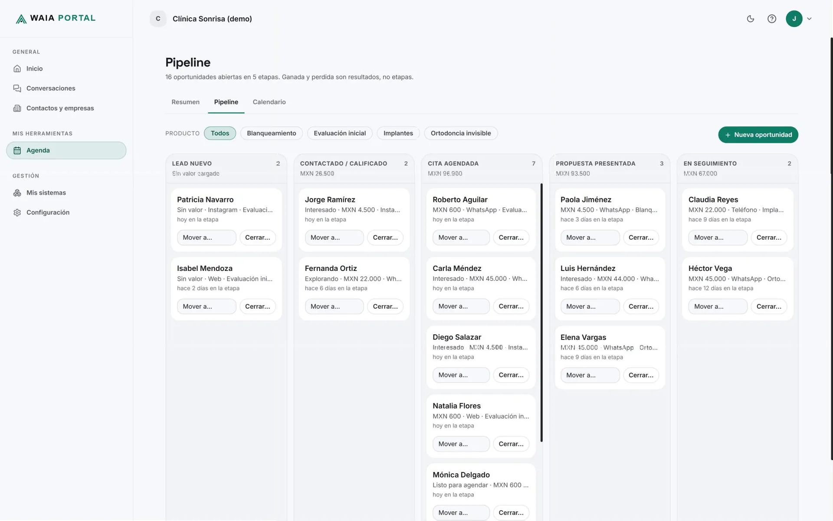Open Mover a dropdown for Jorge Ramírez
Viewport: 833px width, 521px height.
point(334,237)
